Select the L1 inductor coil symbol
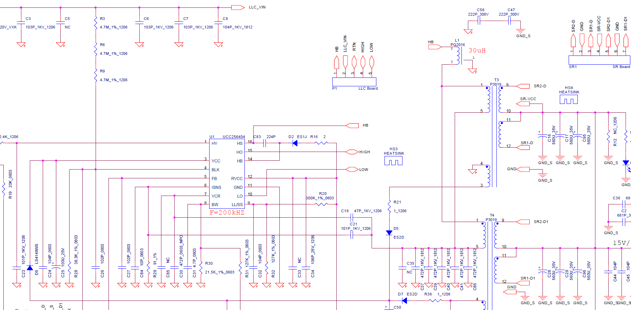 pos(457,56)
